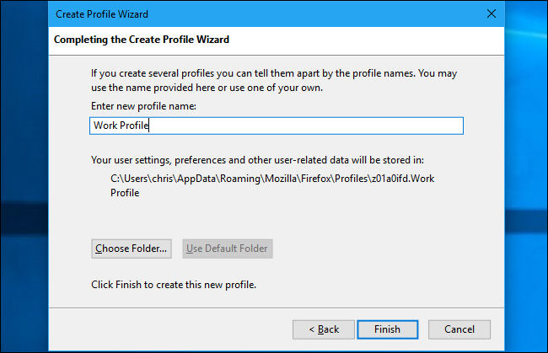Screen dimensions: 548x353
Task: Click the Use Default Folder button
Action: 228,249
